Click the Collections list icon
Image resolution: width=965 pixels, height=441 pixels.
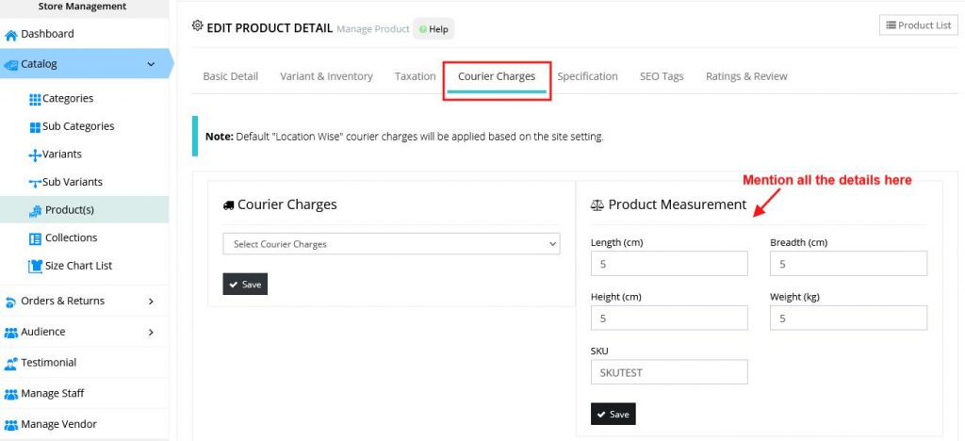point(35,238)
